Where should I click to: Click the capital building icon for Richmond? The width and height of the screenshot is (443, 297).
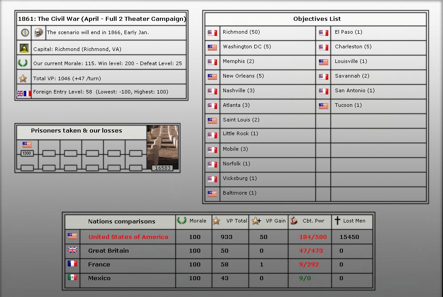[24, 49]
